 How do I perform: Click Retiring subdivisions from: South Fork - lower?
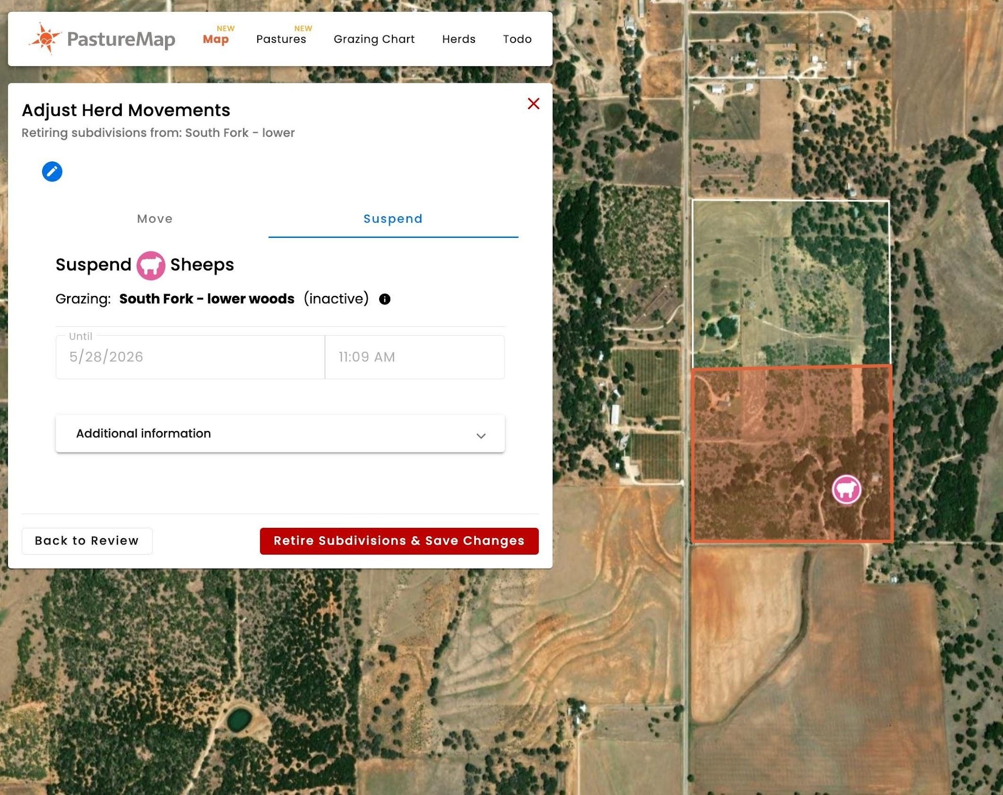click(x=158, y=133)
